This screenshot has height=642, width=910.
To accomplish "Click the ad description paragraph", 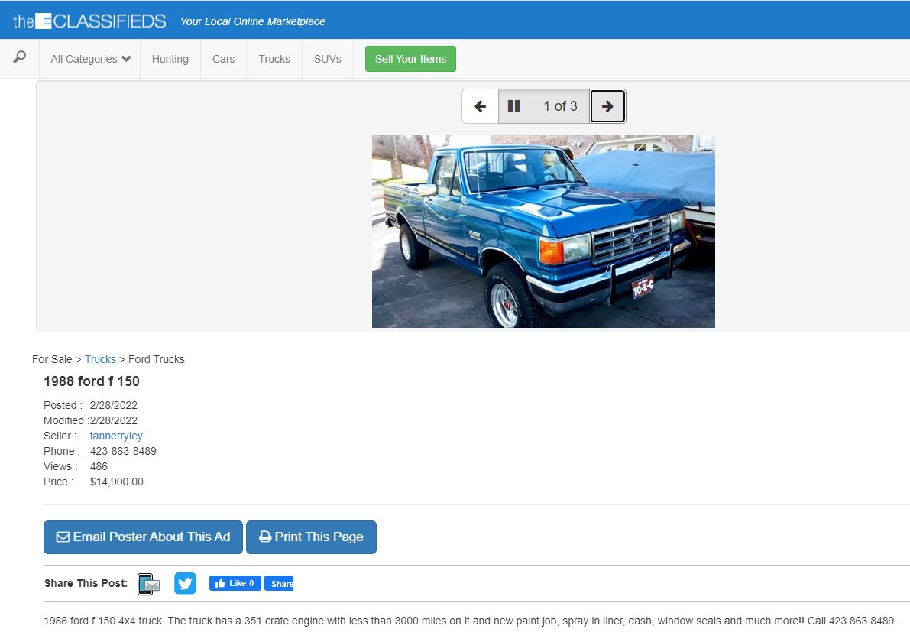I will tap(469, 621).
